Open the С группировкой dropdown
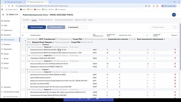Viewport: 181px width, 102px height. coord(76,27)
